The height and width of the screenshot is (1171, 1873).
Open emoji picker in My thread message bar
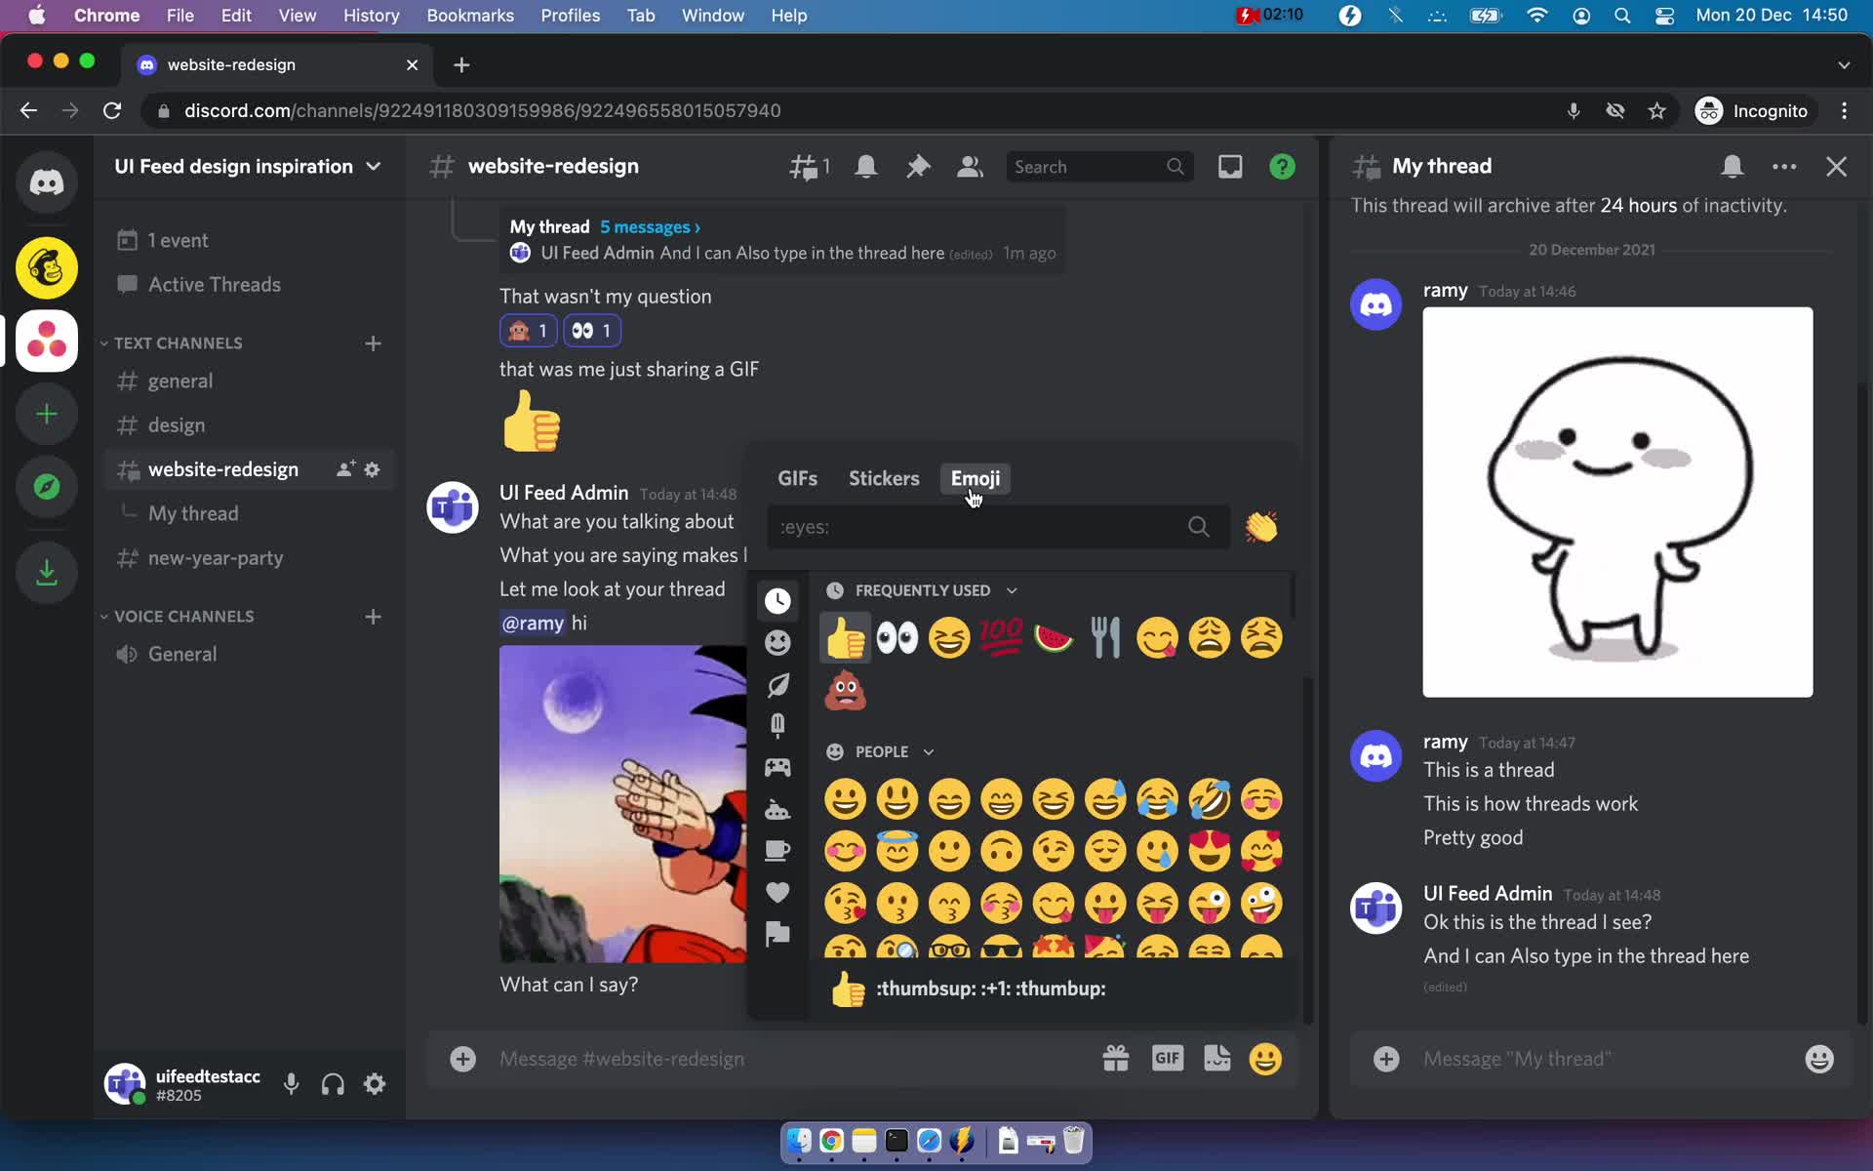[1819, 1059]
